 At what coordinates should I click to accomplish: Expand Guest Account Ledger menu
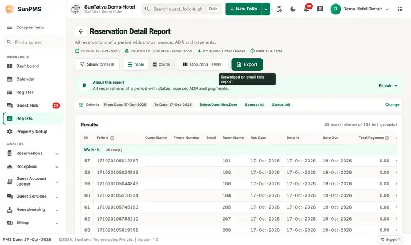coord(57,182)
